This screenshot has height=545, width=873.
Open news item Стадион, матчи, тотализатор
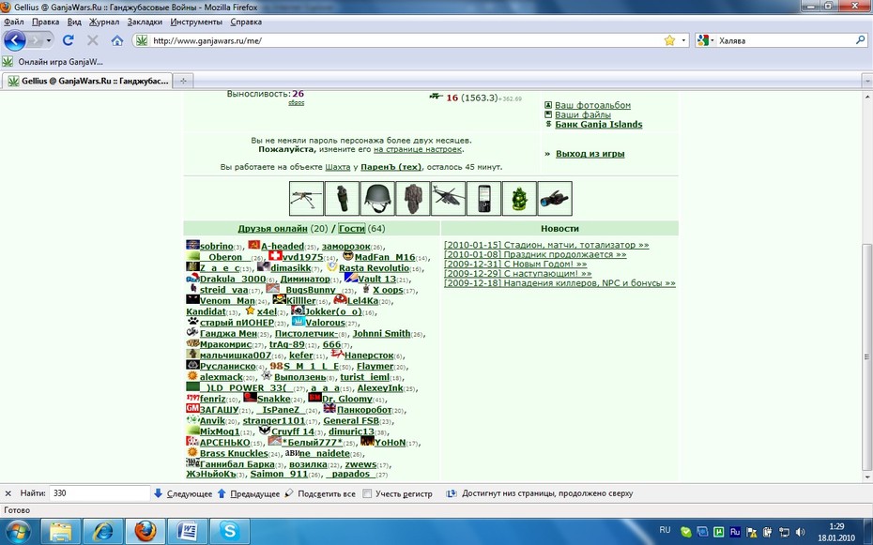pos(546,245)
